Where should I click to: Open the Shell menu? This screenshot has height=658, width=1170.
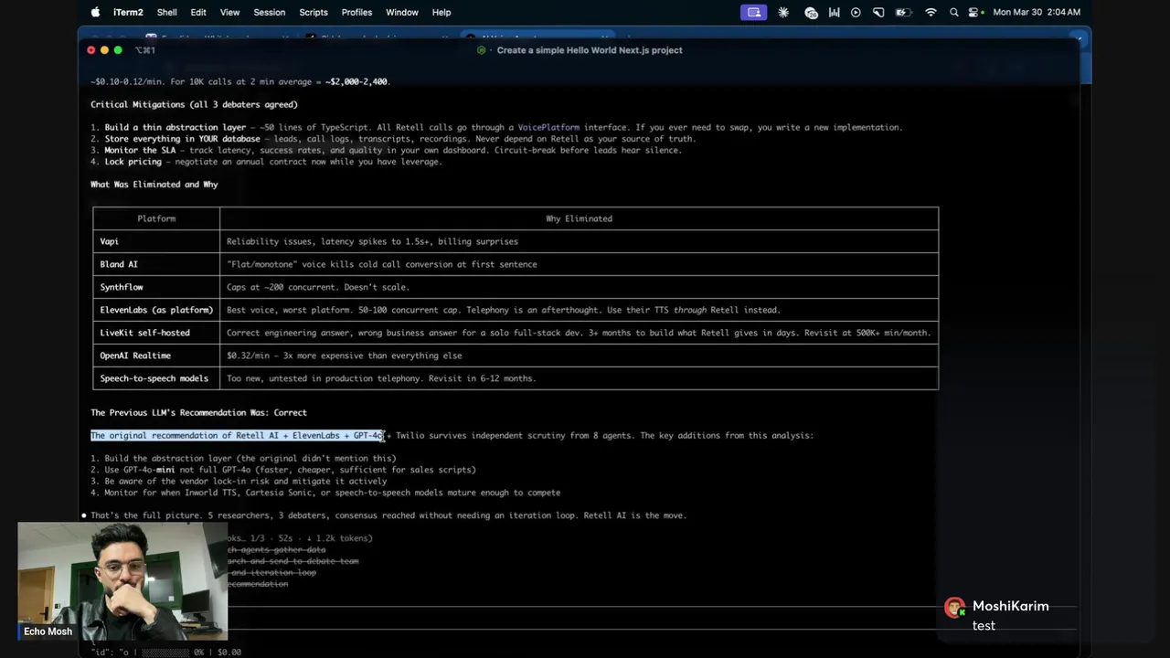coord(166,12)
